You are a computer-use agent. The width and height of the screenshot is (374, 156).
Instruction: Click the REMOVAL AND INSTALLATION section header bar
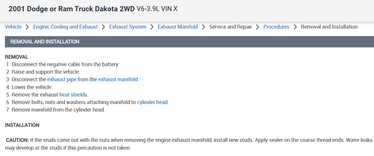click(189, 42)
